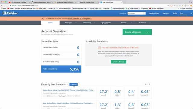193x109 pixels.
Task: Click the 1.3 clicked stat of the second broadcast
Action: 117,105
